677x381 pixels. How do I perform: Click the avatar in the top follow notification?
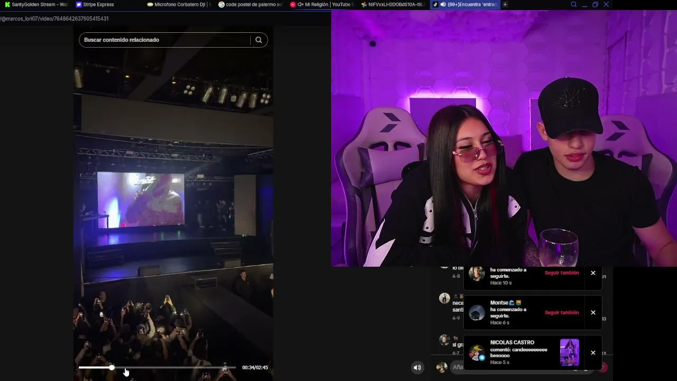pos(477,273)
